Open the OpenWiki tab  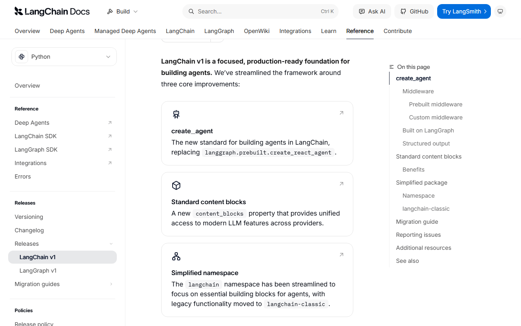pos(257,31)
